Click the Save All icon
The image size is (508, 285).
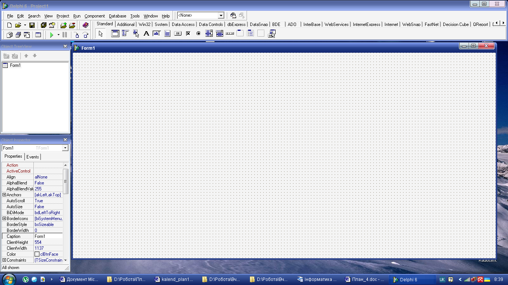[44, 25]
